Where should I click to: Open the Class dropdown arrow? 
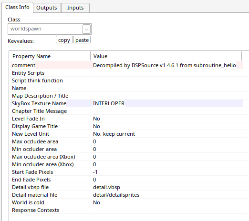pos(86,29)
